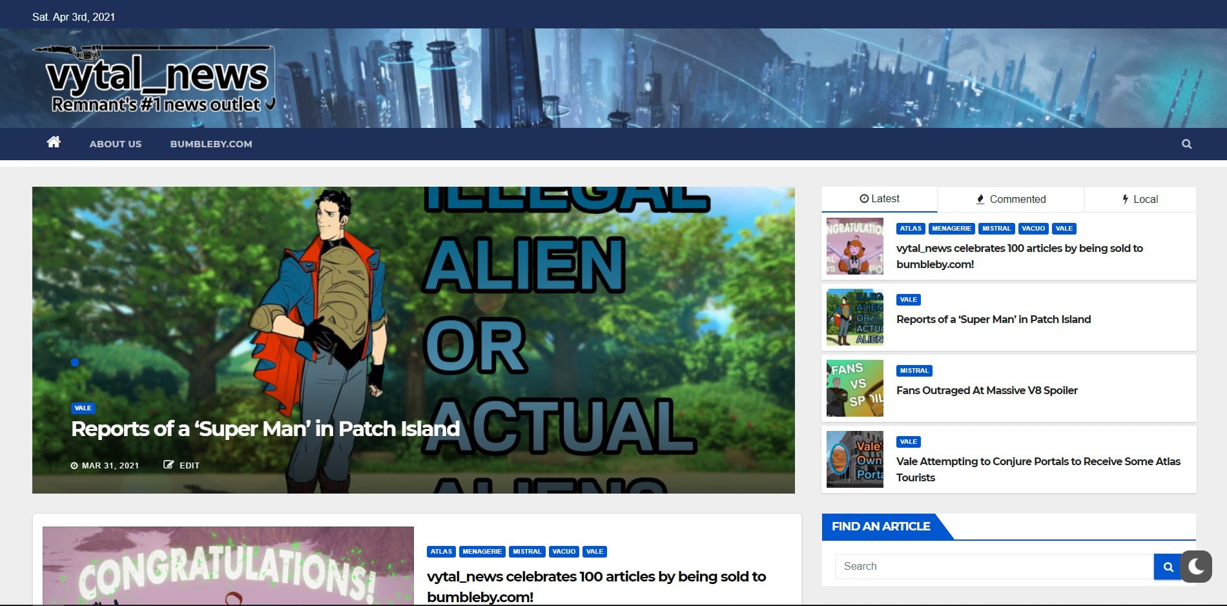Screen dimensions: 1227x606
Task: Open the navbar search magnifier icon
Action: (1186, 144)
